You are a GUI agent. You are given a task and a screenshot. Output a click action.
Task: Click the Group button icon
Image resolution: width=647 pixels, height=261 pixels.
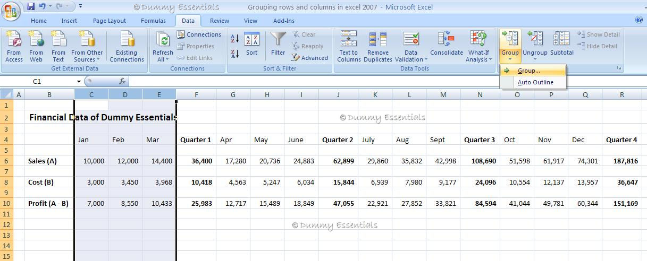point(510,40)
